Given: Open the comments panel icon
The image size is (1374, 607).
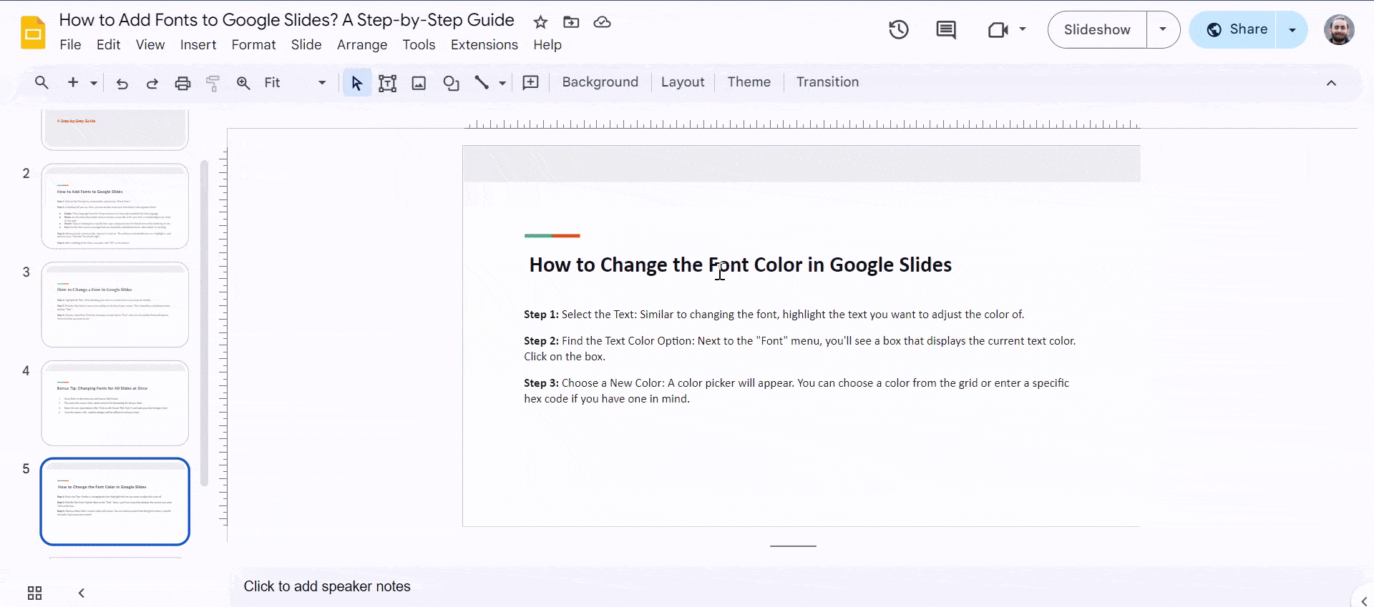Looking at the screenshot, I should [945, 29].
